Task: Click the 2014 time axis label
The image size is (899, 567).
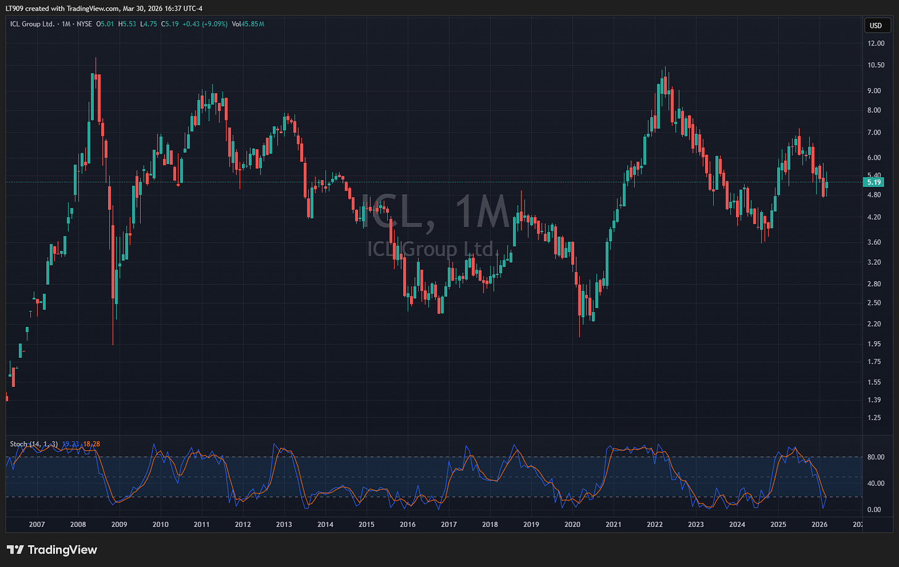Action: click(x=325, y=525)
